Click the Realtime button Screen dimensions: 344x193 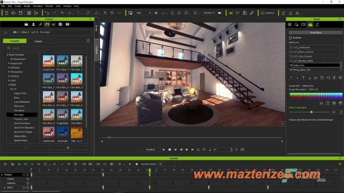click(x=150, y=150)
